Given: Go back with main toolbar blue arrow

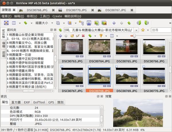Looking at the screenshot, I should (114, 23).
